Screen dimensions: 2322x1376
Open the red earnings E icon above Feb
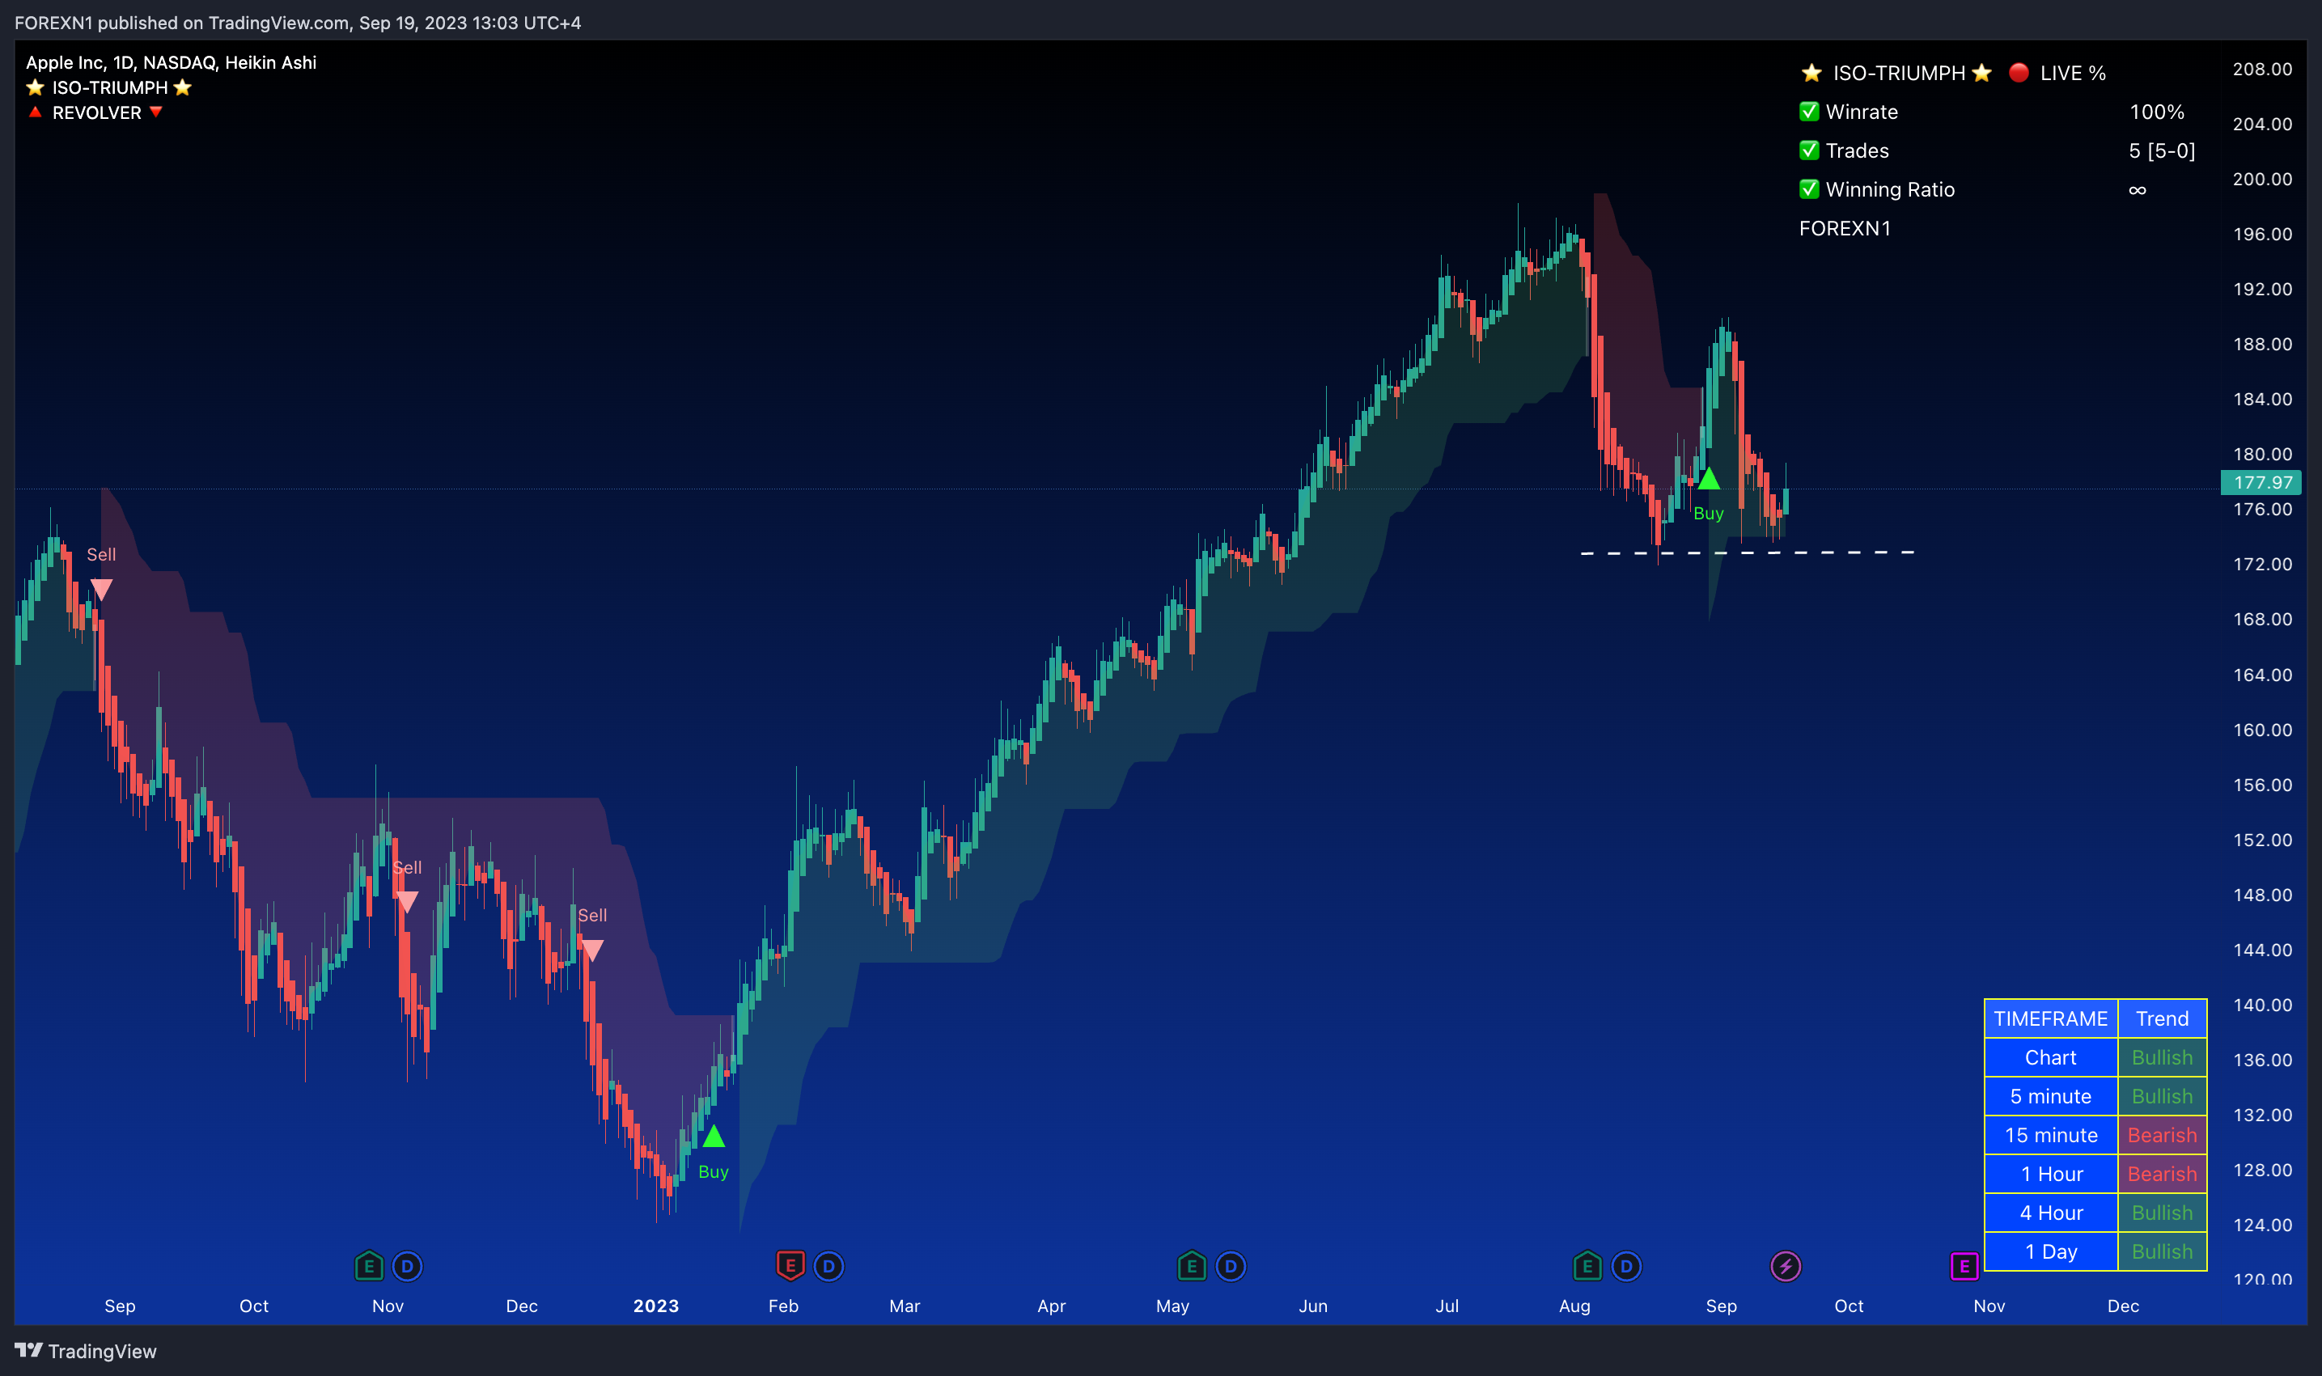[x=790, y=1266]
